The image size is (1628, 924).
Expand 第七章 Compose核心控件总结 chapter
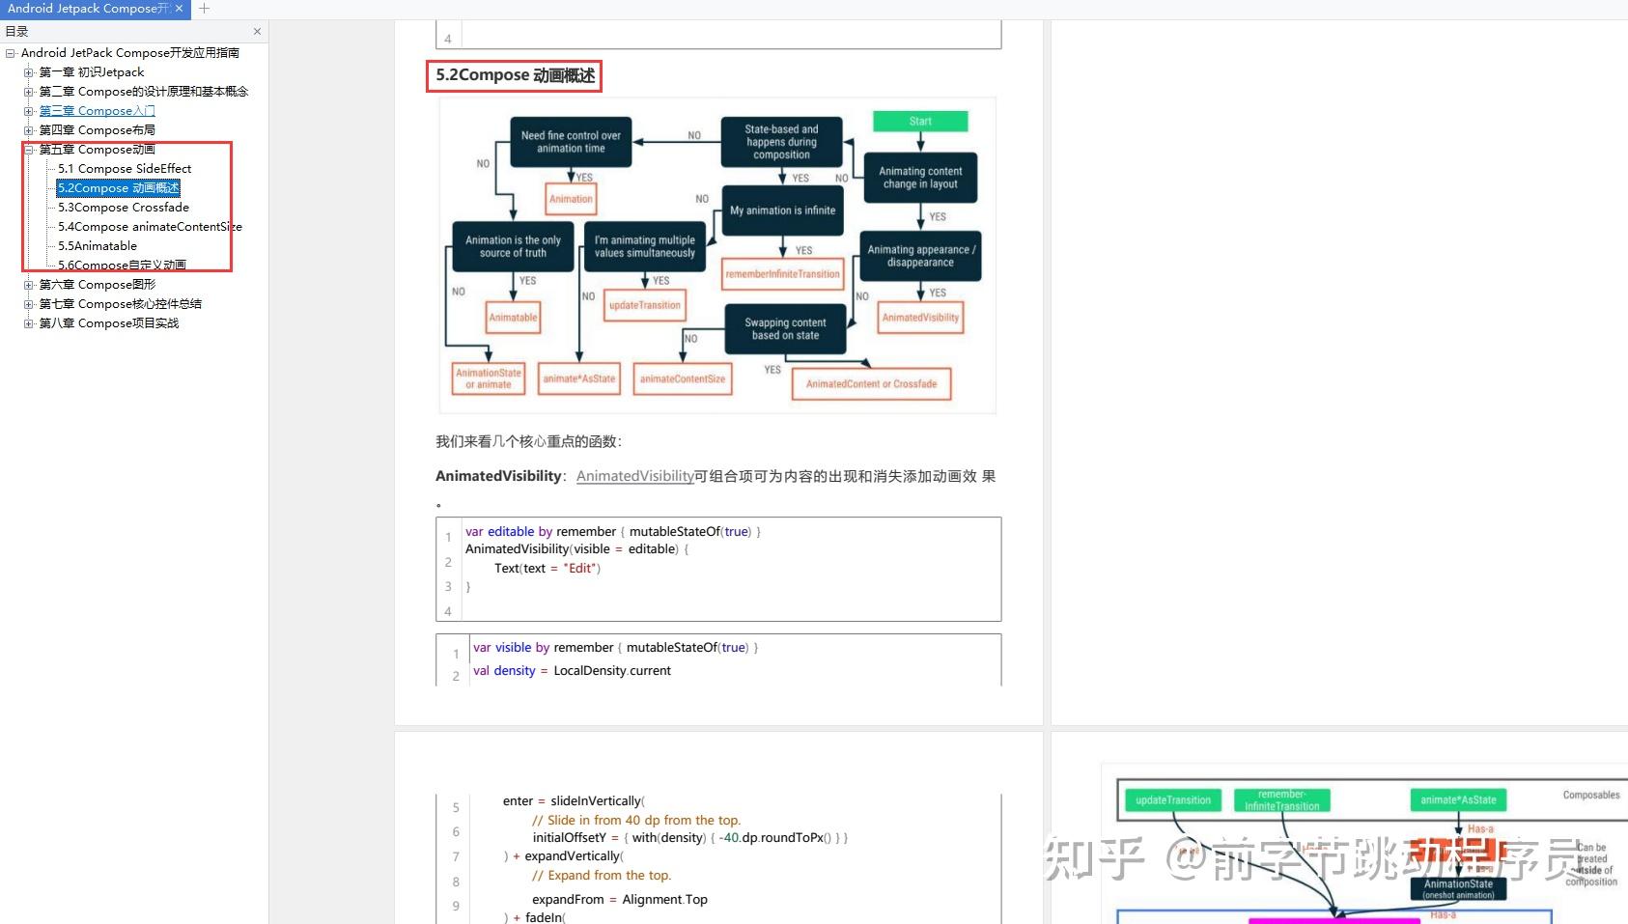[29, 303]
